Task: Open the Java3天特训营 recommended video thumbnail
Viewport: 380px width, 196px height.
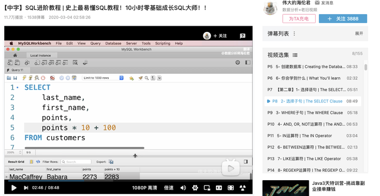Action: (x=286, y=188)
